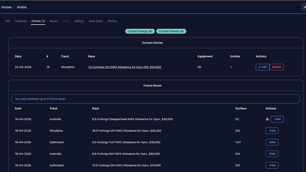The width and height of the screenshot is (306, 172).
Task: Click the Future Races heading
Action: pyautogui.click(x=153, y=85)
